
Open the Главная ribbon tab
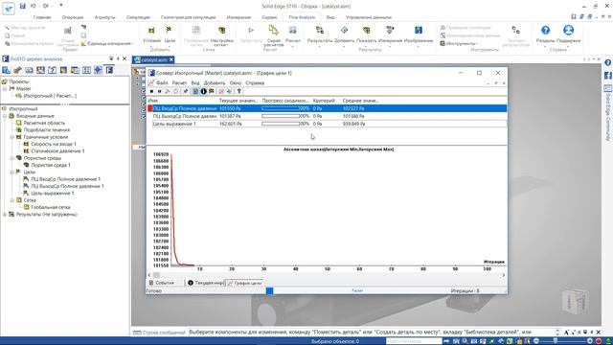coord(42,17)
